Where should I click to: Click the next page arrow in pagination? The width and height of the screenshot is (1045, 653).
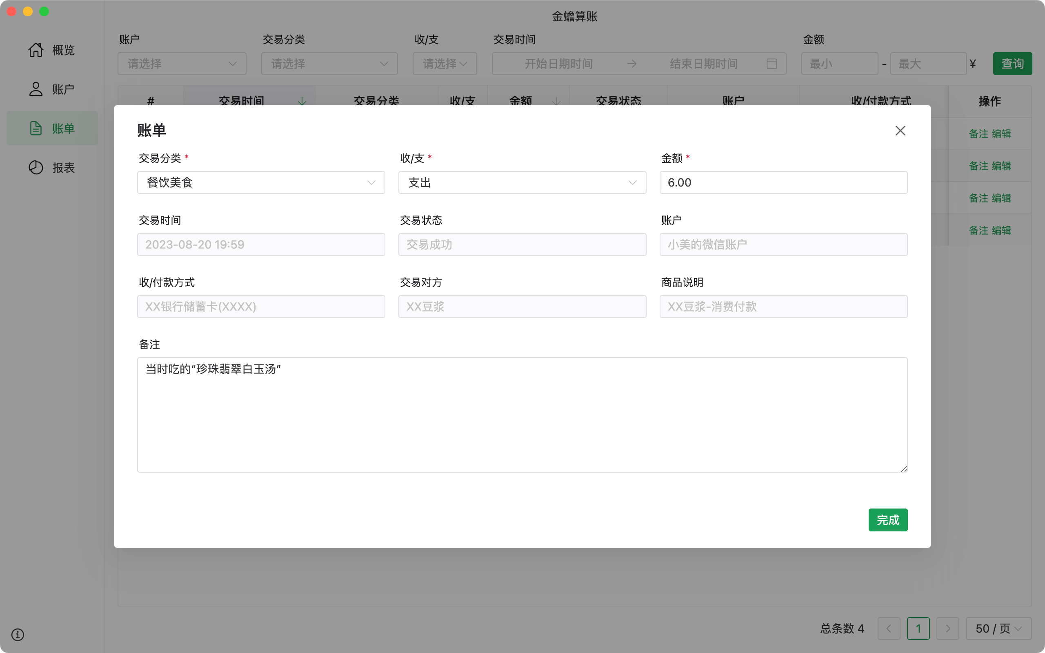947,629
